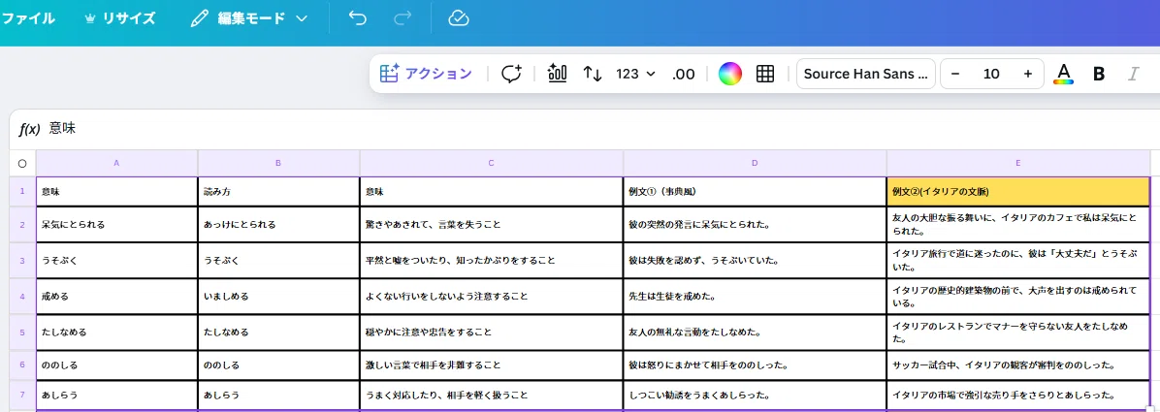Select row 6 header
This screenshot has width=1160, height=412.
22,365
